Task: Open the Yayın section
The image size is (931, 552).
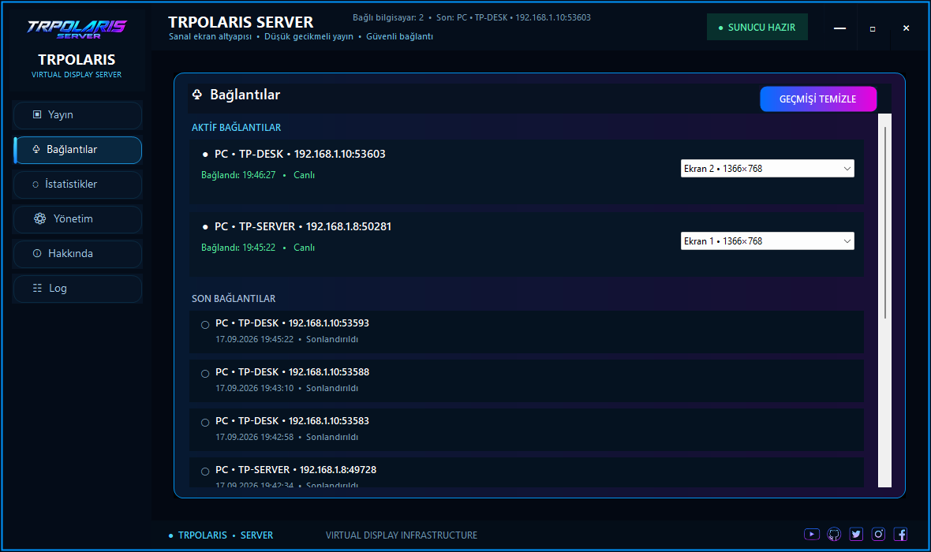Action: coord(77,115)
